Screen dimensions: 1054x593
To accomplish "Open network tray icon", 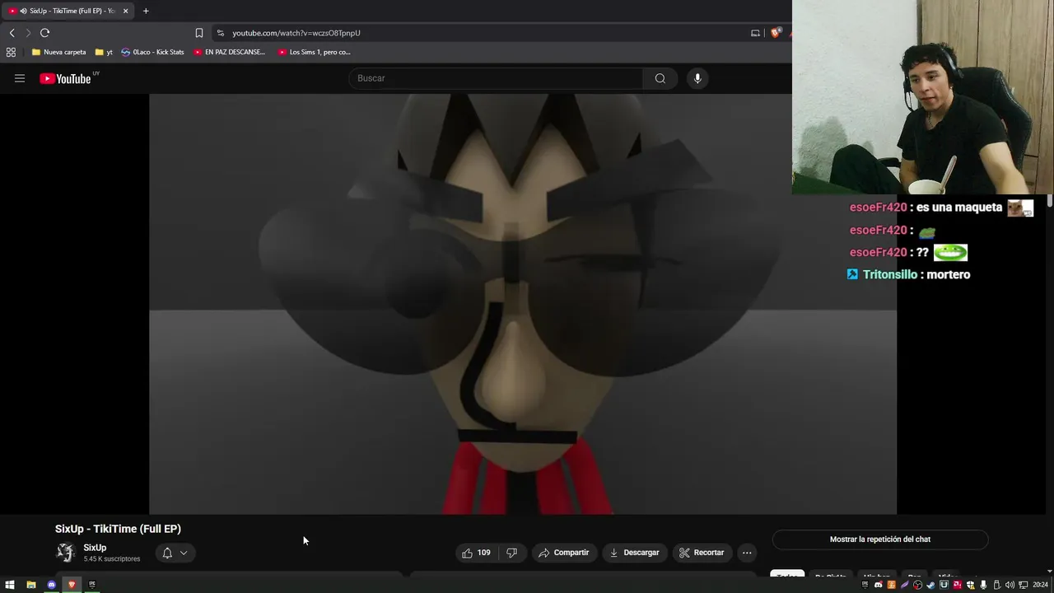I will 1023,585.
